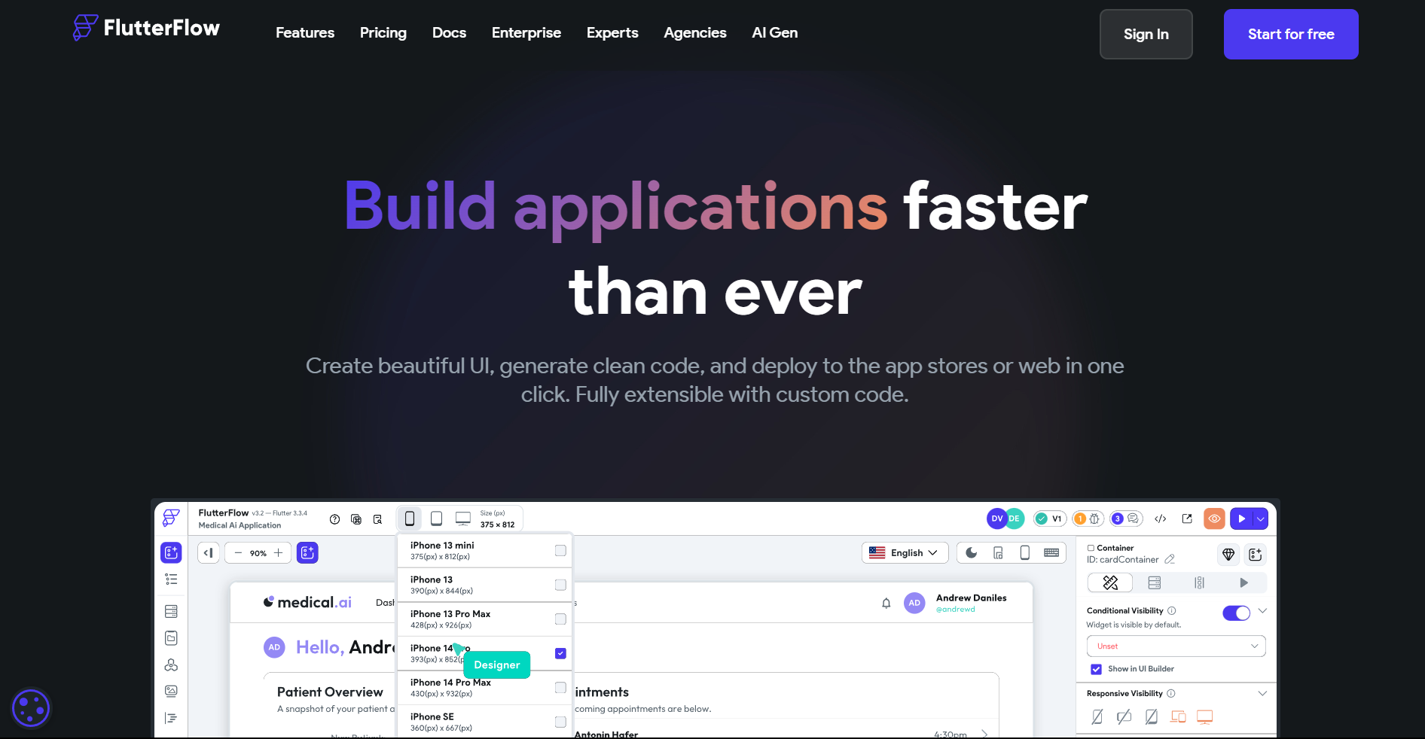Open the project search icon
The image size is (1425, 739).
pyautogui.click(x=377, y=519)
